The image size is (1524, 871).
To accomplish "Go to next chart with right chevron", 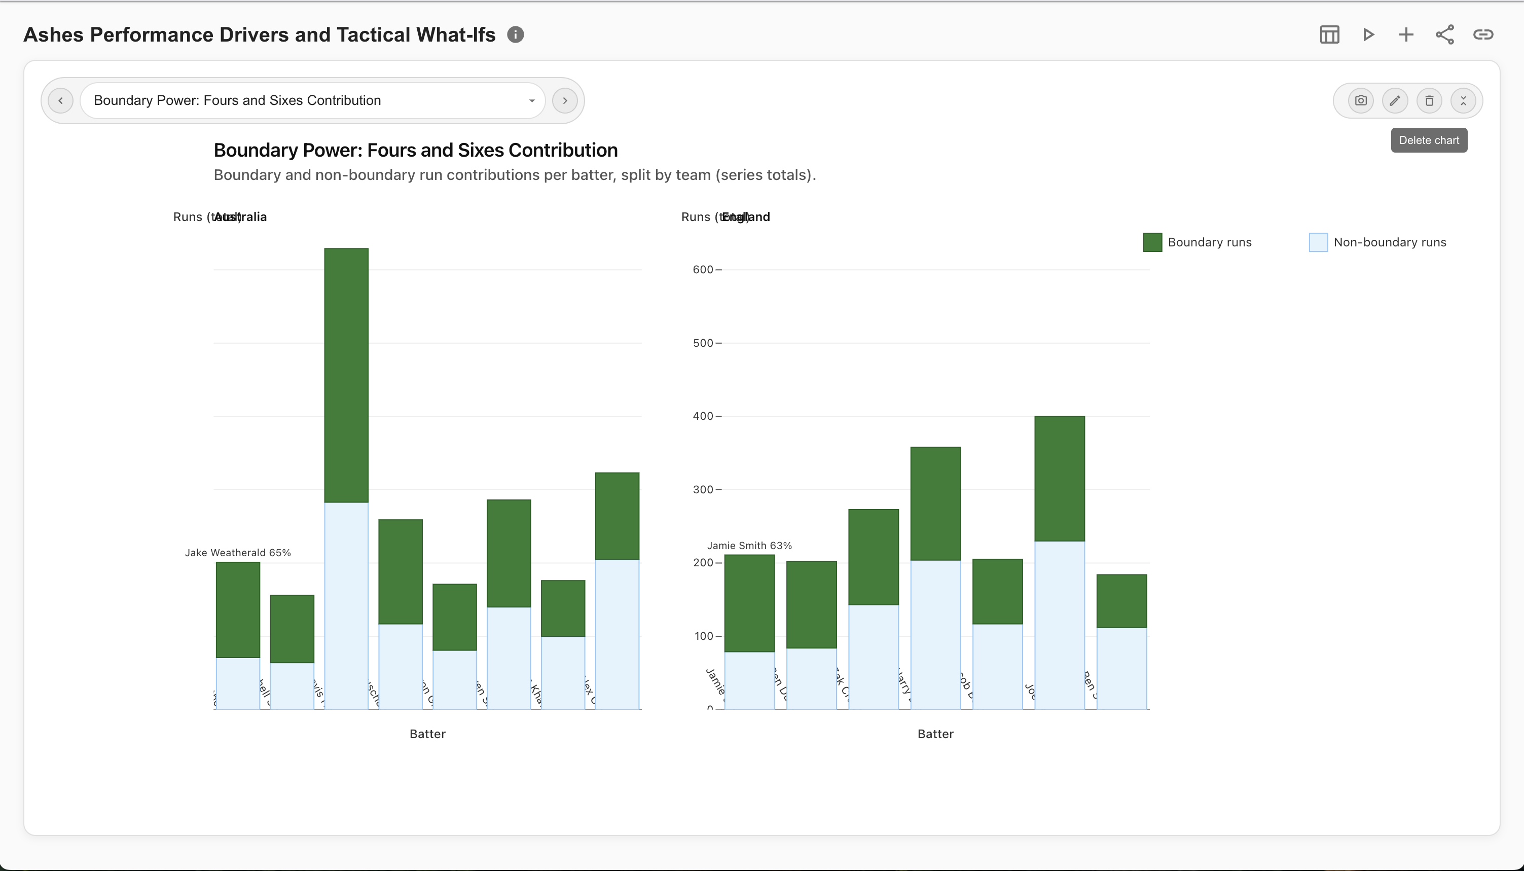I will tap(565, 100).
